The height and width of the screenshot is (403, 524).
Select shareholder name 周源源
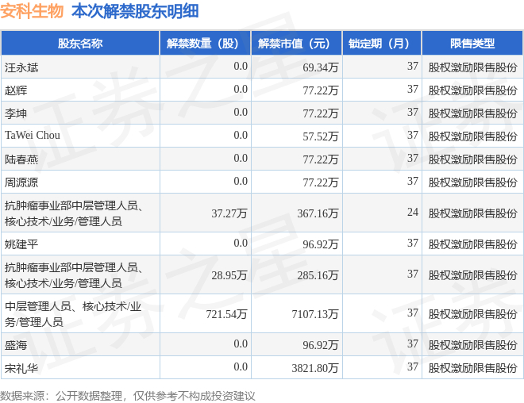(x=21, y=182)
